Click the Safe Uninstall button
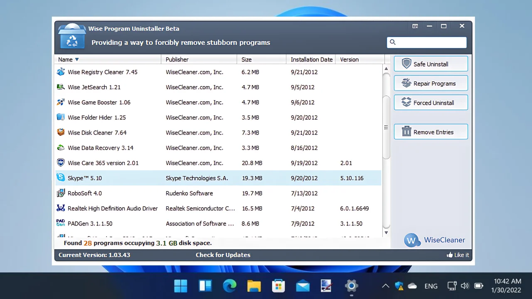 point(431,64)
